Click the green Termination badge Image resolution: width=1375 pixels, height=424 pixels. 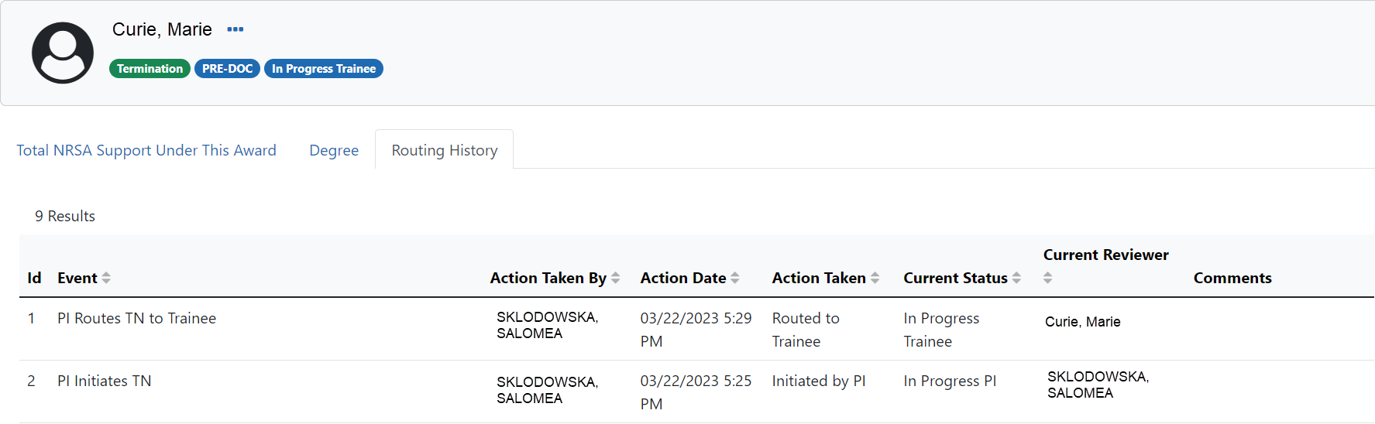pos(150,69)
